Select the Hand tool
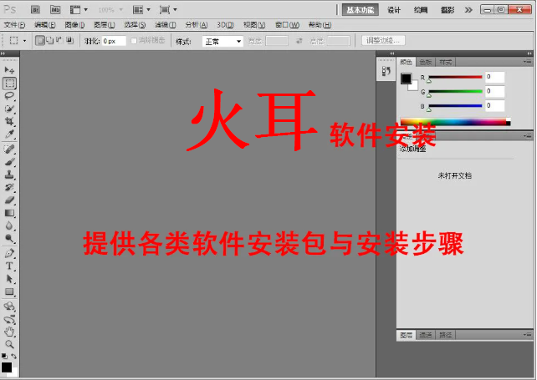This screenshot has width=537, height=380. [9, 332]
